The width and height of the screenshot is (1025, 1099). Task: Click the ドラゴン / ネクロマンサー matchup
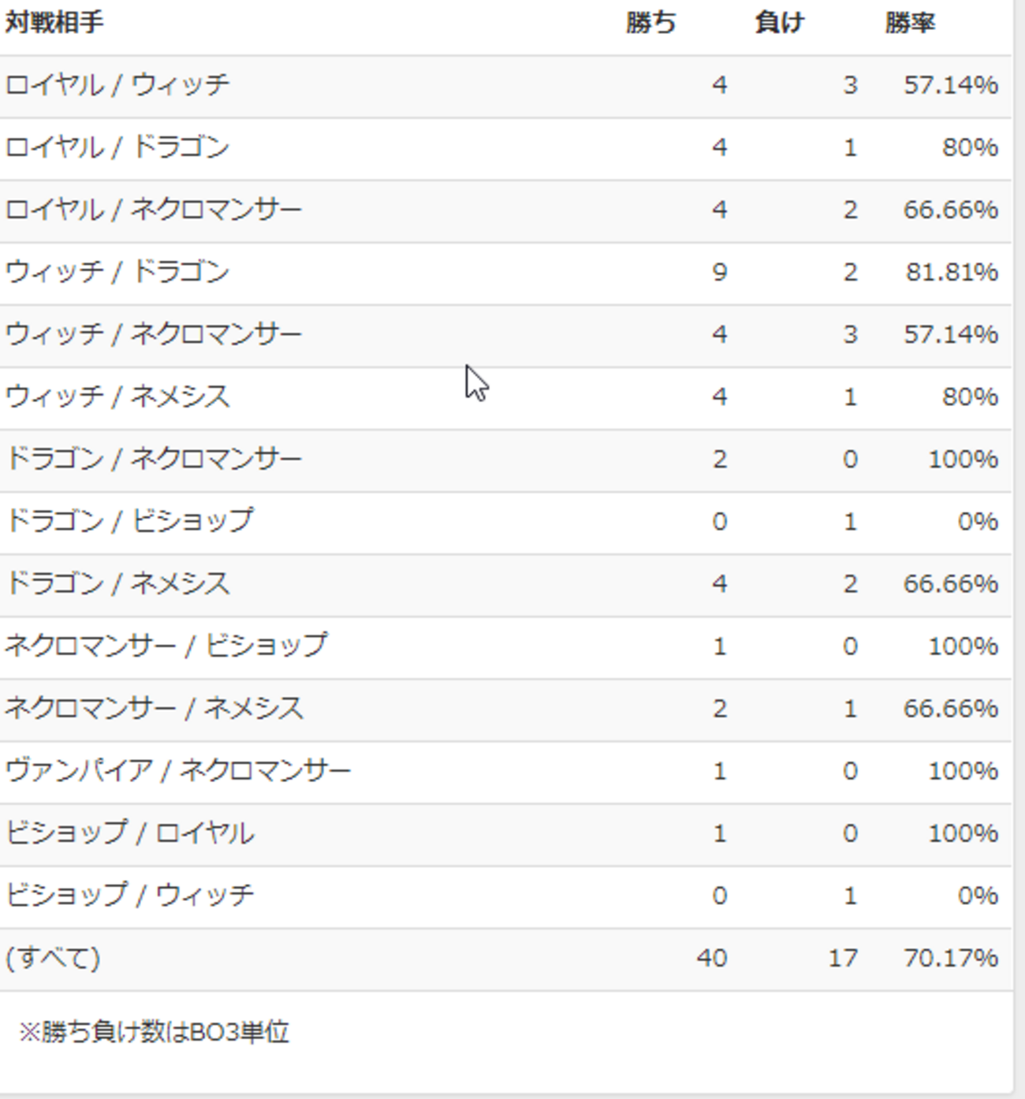pyautogui.click(x=154, y=459)
